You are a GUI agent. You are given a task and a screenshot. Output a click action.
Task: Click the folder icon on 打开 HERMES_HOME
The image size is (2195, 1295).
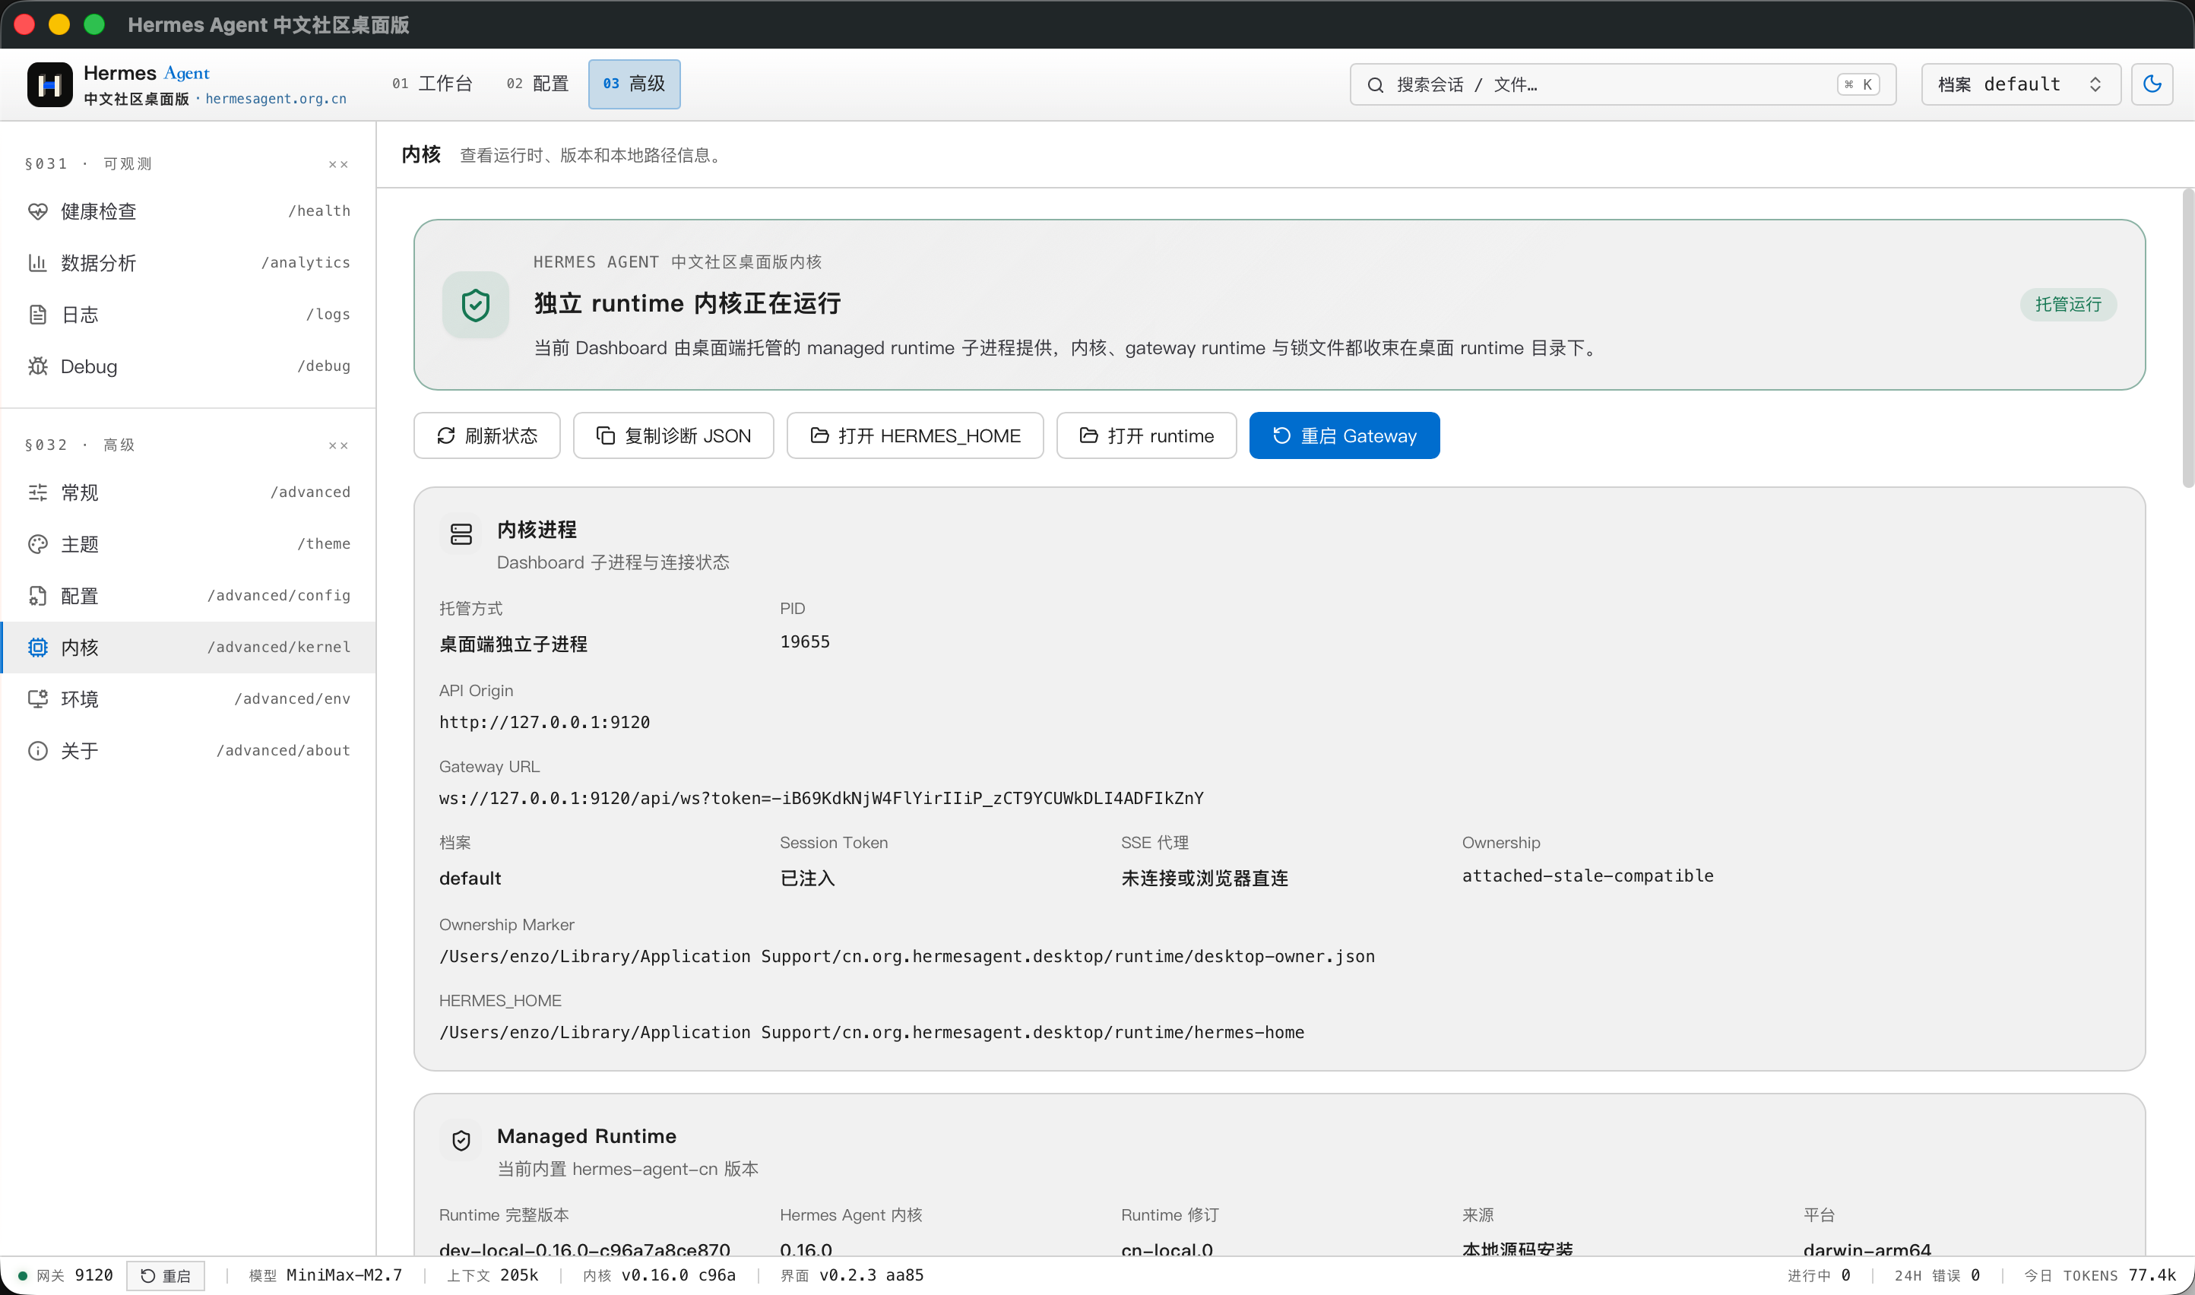tap(819, 435)
